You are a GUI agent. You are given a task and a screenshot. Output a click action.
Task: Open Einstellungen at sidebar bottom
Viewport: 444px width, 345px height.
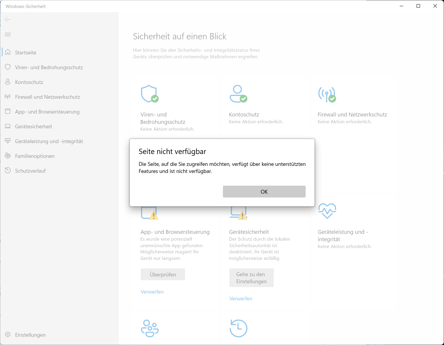pos(59,335)
